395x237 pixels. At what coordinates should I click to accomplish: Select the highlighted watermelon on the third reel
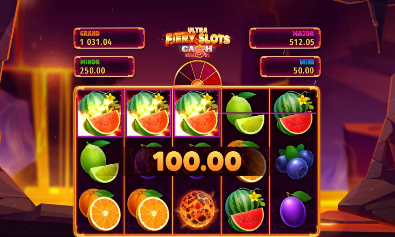[x=196, y=113]
